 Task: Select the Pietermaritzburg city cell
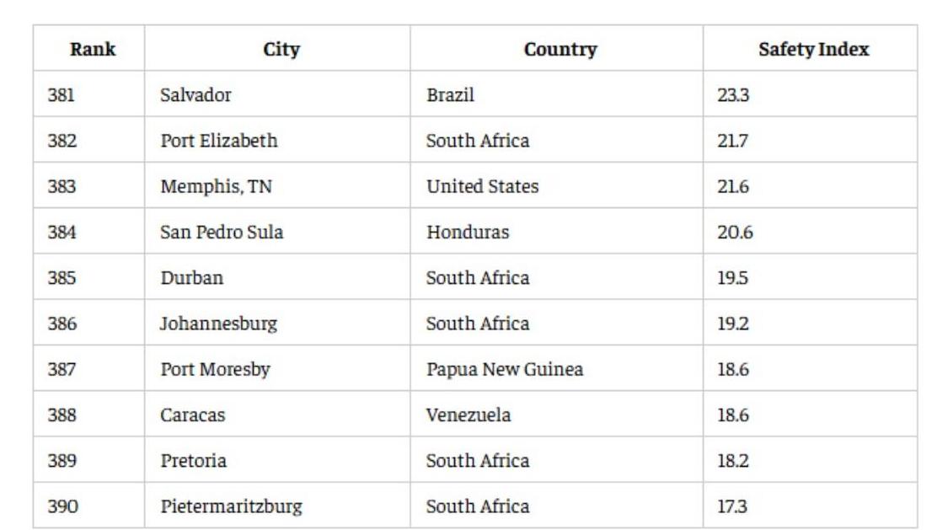231,506
